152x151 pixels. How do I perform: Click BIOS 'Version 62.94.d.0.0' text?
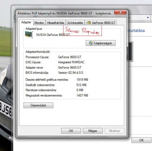71,73
